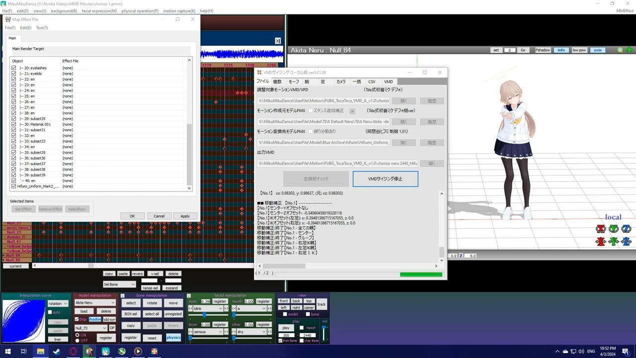The height and width of the screenshot is (358, 636).
Task: Uncheck object 20: eyelashes
Action: [13, 68]
